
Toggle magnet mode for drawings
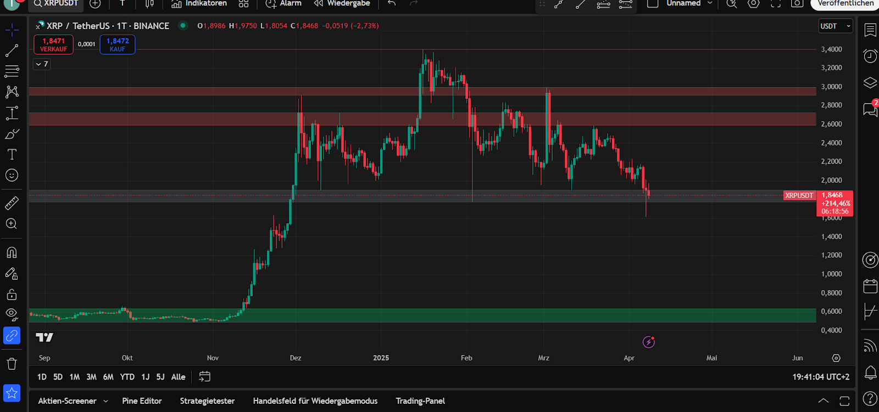12,252
